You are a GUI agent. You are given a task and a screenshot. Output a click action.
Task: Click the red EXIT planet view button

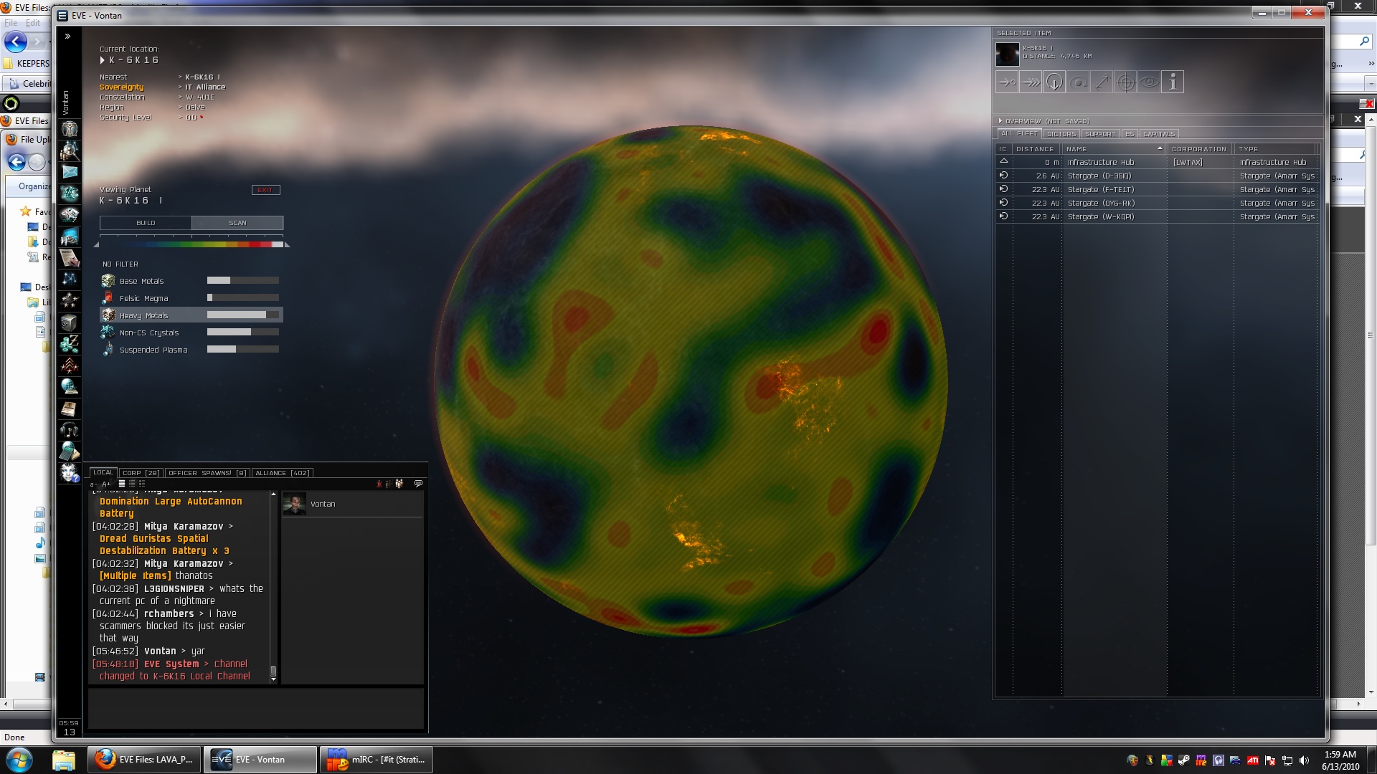(265, 190)
